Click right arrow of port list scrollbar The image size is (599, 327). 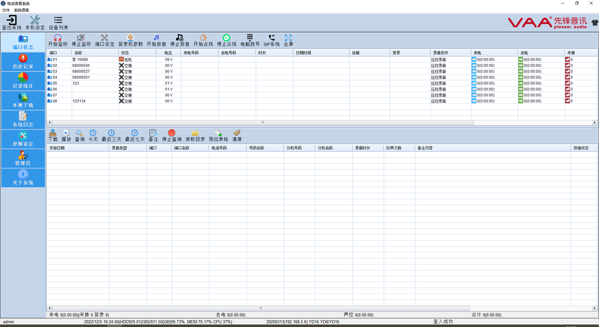click(x=595, y=123)
